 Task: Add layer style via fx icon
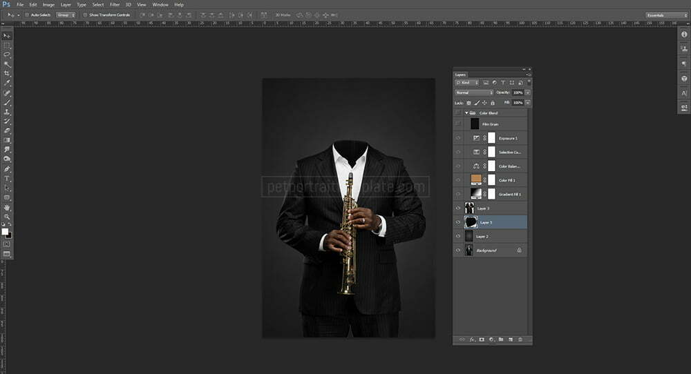[x=472, y=339]
